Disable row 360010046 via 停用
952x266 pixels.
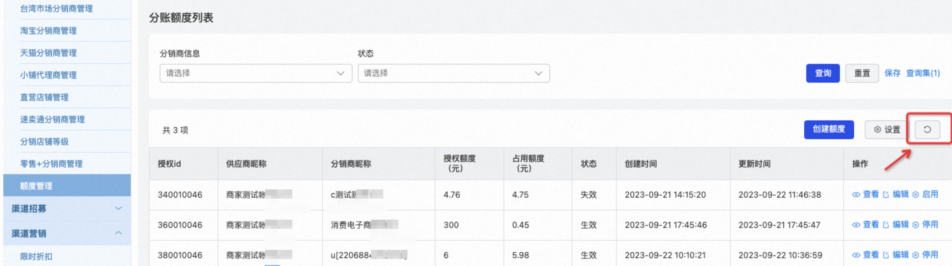click(x=925, y=225)
